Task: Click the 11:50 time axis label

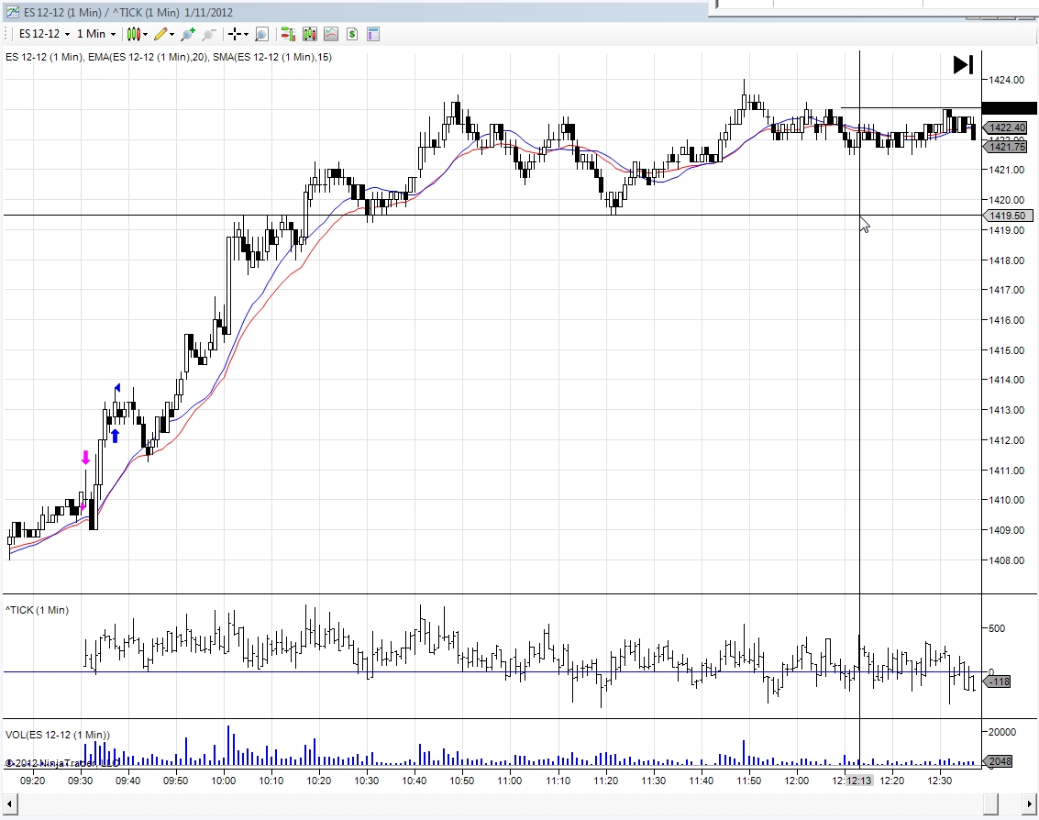Action: click(x=749, y=781)
